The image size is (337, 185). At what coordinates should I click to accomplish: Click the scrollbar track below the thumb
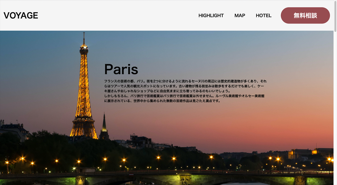335,108
